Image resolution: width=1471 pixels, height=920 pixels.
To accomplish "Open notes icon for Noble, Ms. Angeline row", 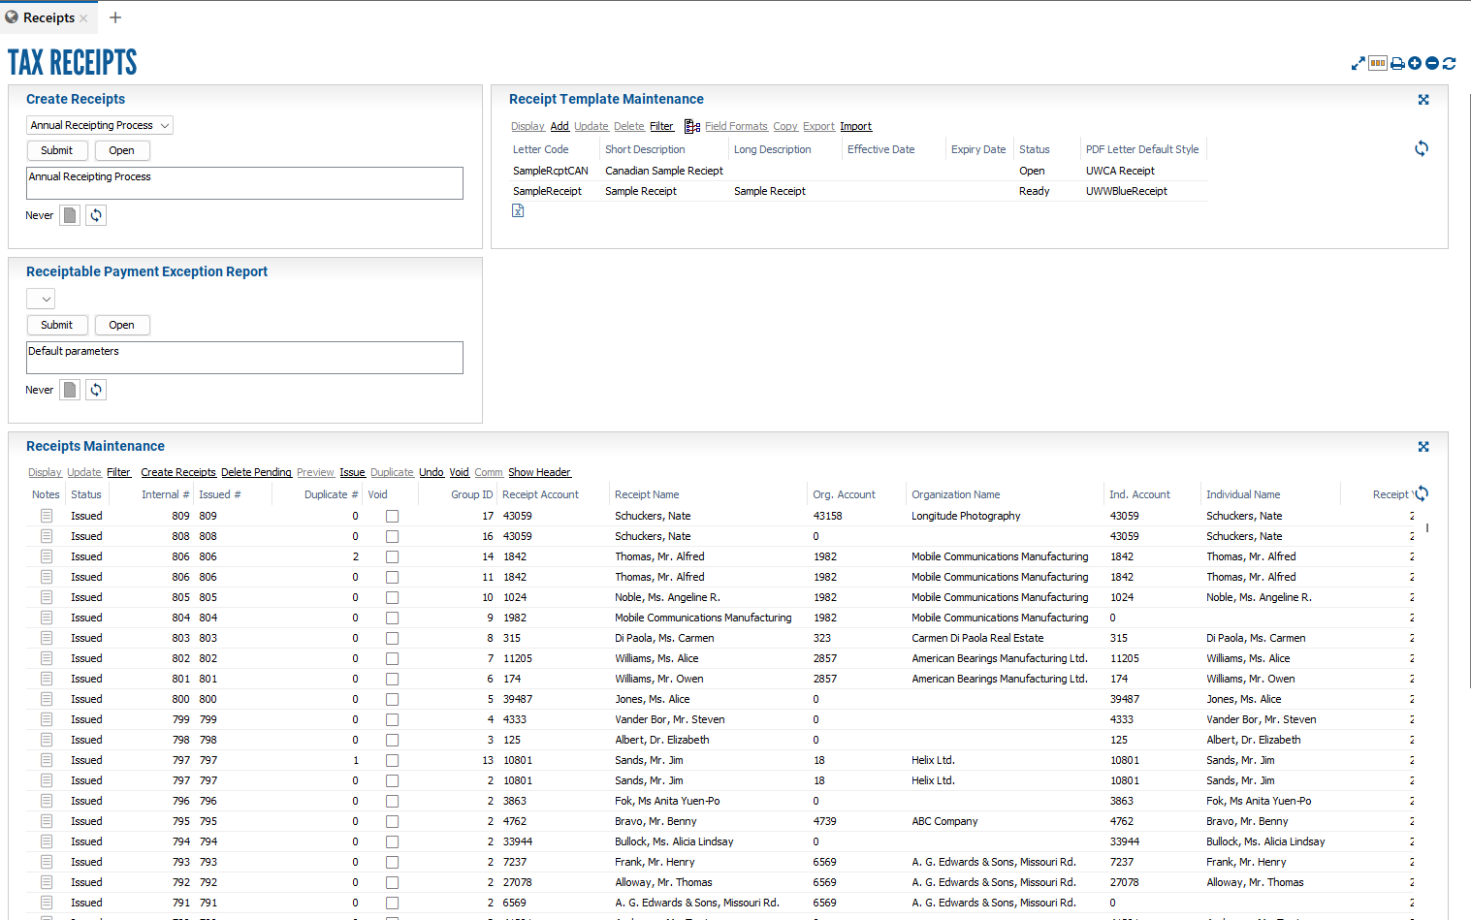I will click(47, 597).
